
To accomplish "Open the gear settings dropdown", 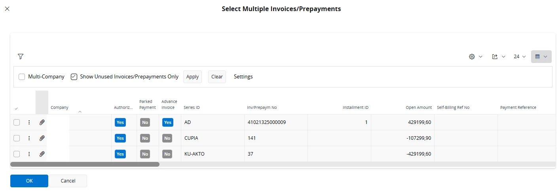I will (x=475, y=57).
